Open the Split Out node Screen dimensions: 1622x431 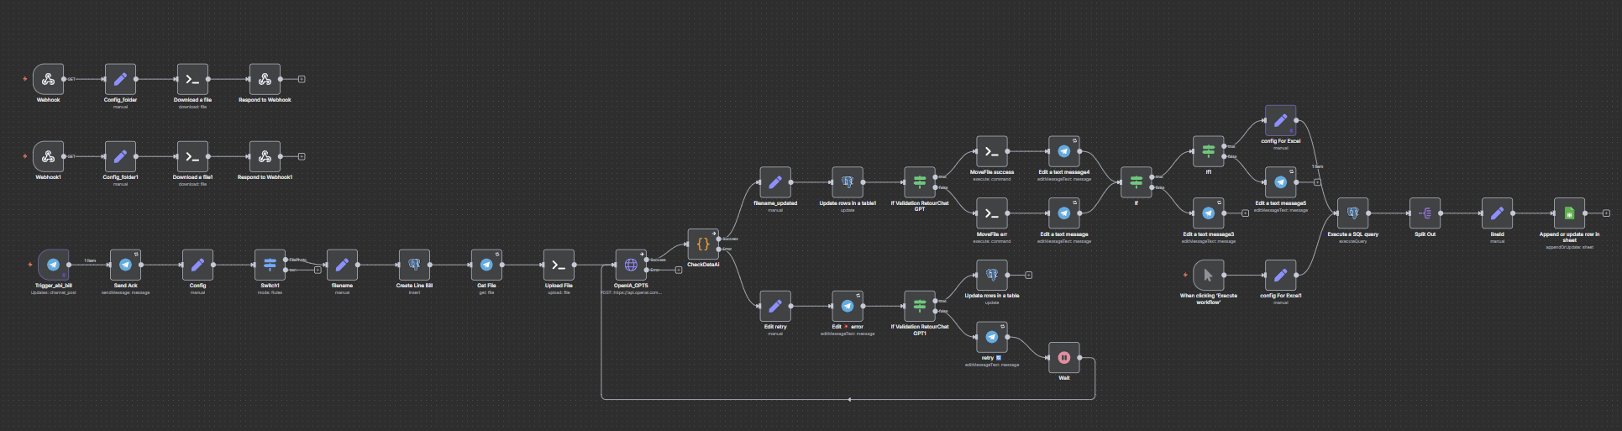tap(1425, 214)
